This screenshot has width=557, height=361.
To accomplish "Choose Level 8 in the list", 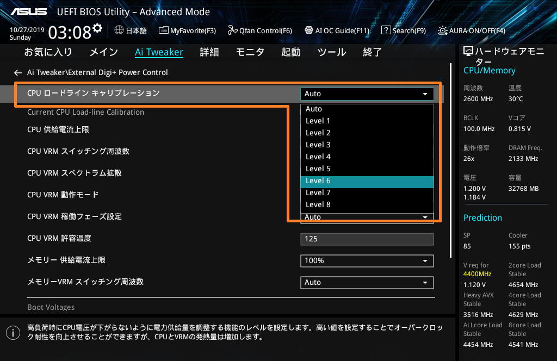I will pyautogui.click(x=367, y=205).
